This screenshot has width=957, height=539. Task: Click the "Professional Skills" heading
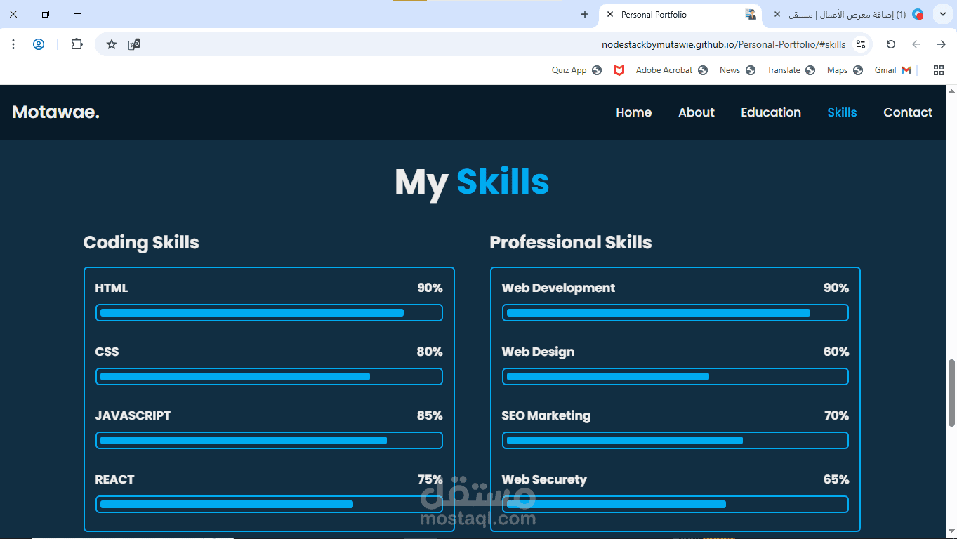click(571, 243)
